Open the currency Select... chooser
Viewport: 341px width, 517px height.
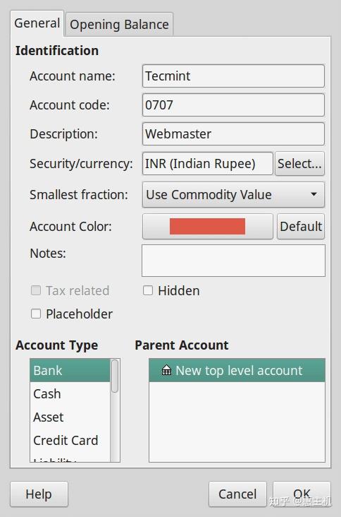pyautogui.click(x=299, y=164)
